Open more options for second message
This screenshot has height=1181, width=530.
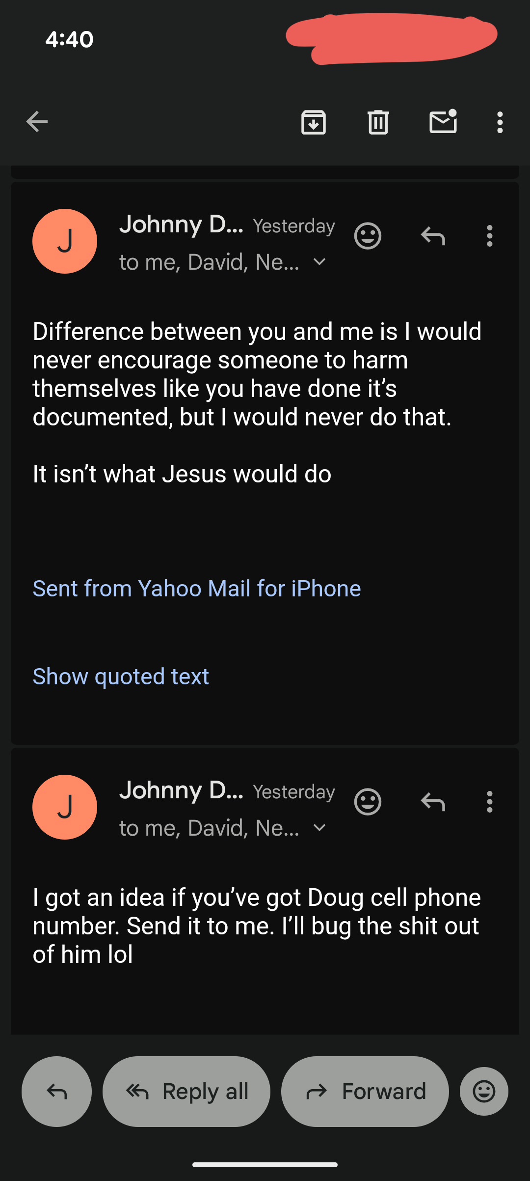click(x=489, y=802)
